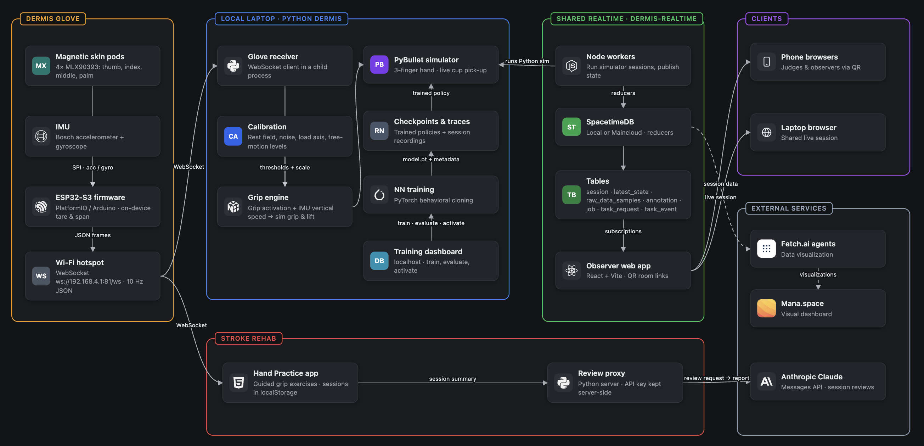The height and width of the screenshot is (446, 924).
Task: Select the SHARED REALTIME · DERMIS-REALTIME label
Action: click(626, 19)
